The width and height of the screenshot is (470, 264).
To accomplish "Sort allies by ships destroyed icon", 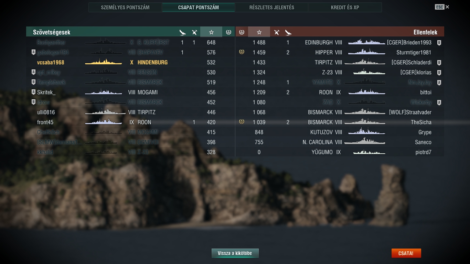I will coord(183,32).
